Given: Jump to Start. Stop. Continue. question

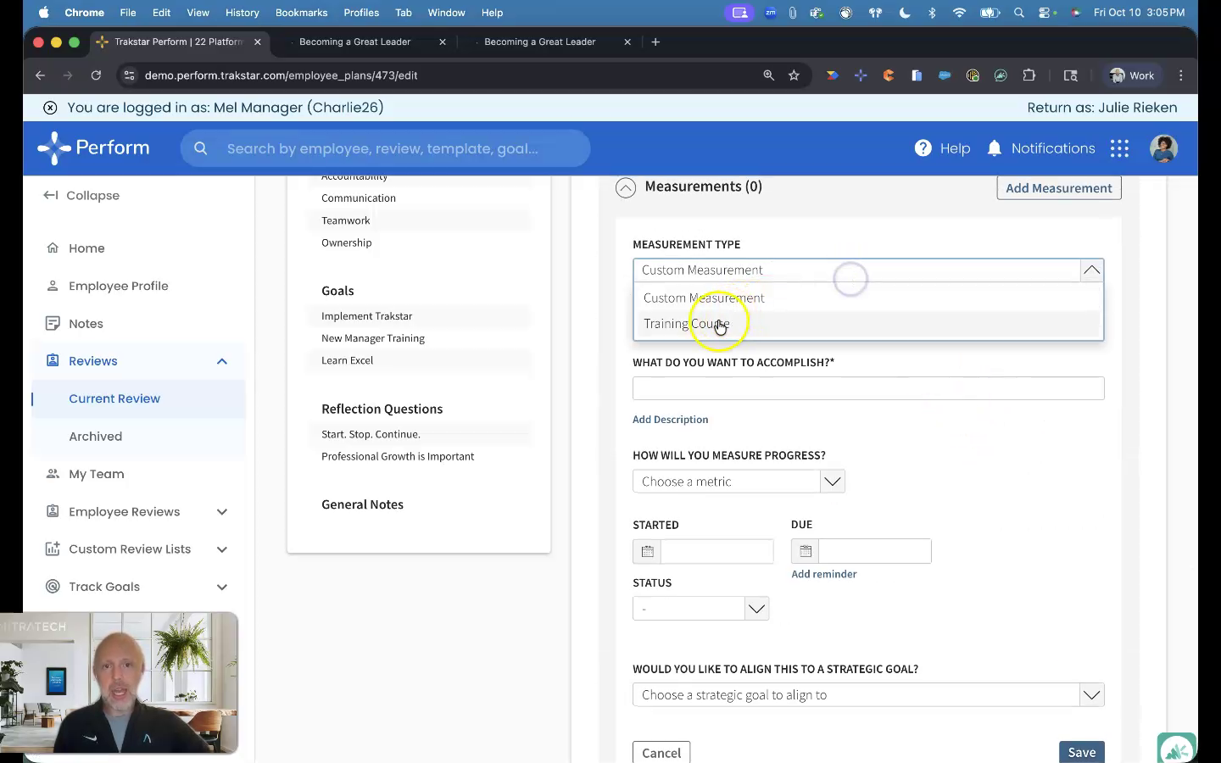Looking at the screenshot, I should coord(371,434).
